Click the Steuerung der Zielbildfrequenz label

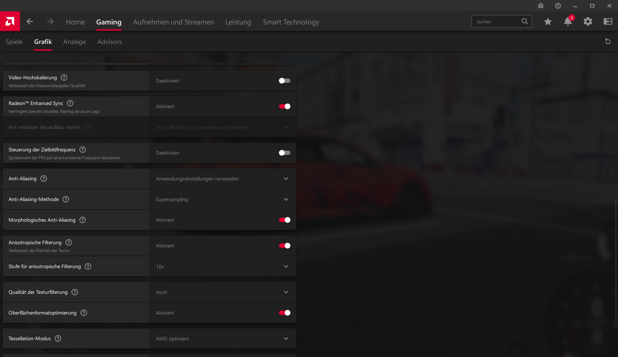42,150
